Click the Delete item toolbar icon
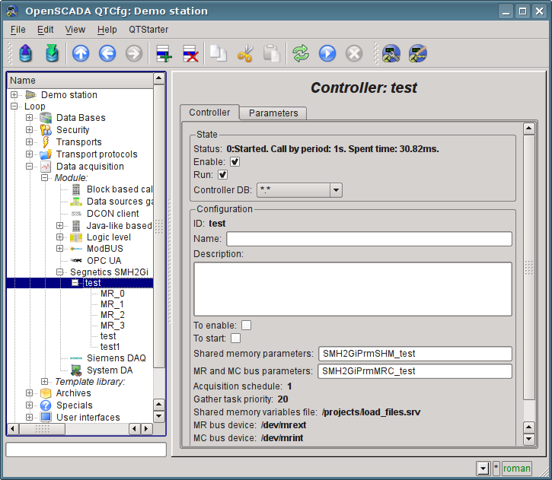The height and width of the screenshot is (480, 552). [190, 53]
